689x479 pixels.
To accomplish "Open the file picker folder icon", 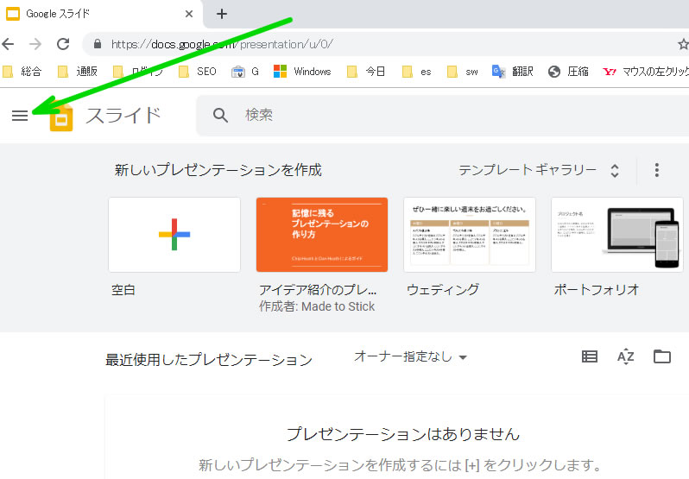I will pos(662,356).
